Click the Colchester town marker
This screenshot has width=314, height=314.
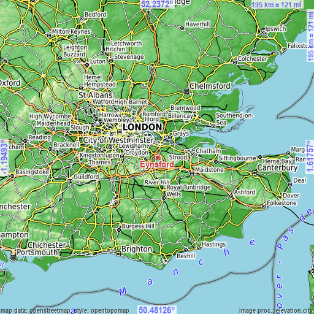(235, 63)
